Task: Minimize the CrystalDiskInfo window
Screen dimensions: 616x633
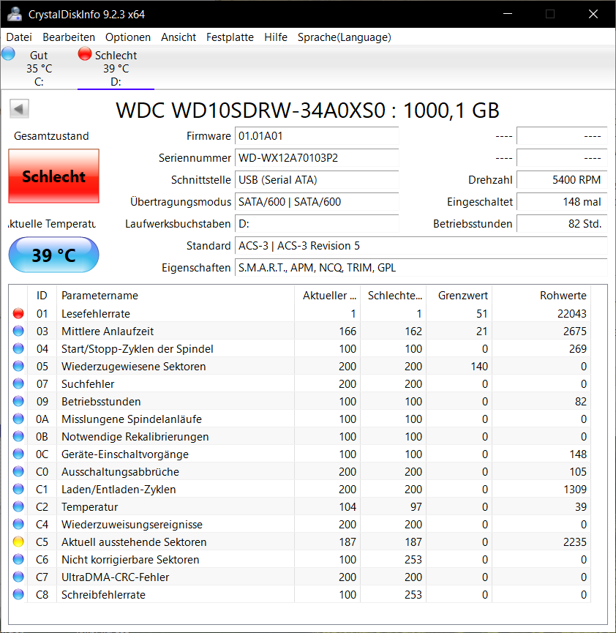Action: 508,14
